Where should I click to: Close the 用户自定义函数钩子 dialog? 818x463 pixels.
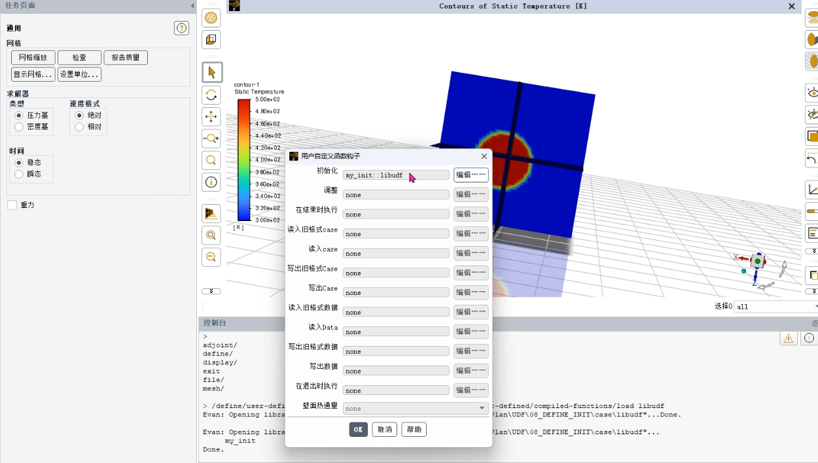tap(484, 156)
